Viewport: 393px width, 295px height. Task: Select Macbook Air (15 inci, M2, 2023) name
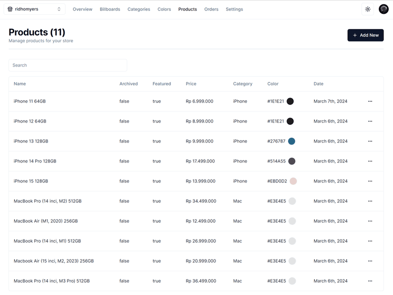pos(54,261)
